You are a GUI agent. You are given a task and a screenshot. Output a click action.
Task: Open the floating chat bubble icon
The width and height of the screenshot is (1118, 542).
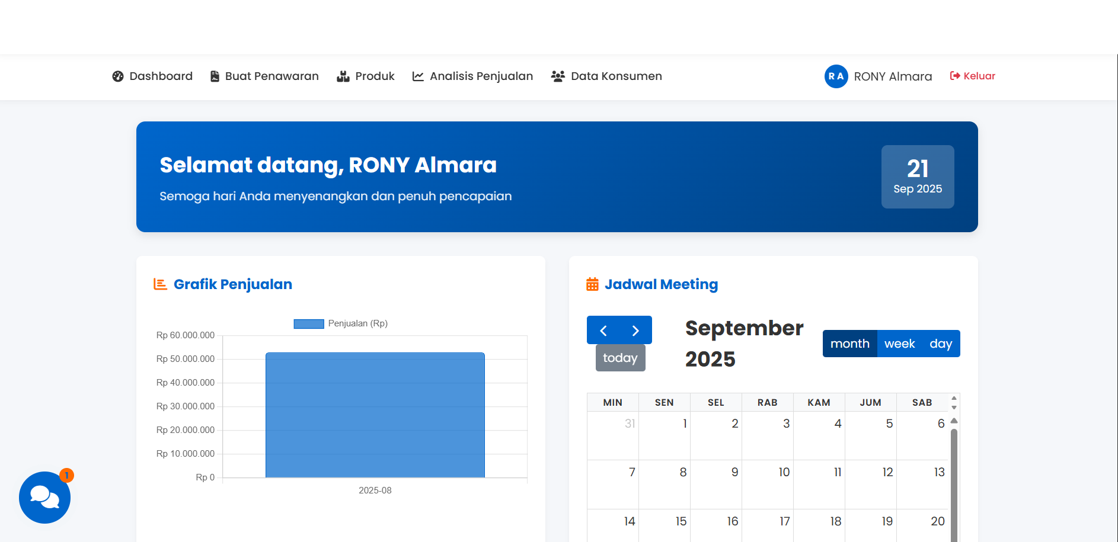[x=44, y=497]
